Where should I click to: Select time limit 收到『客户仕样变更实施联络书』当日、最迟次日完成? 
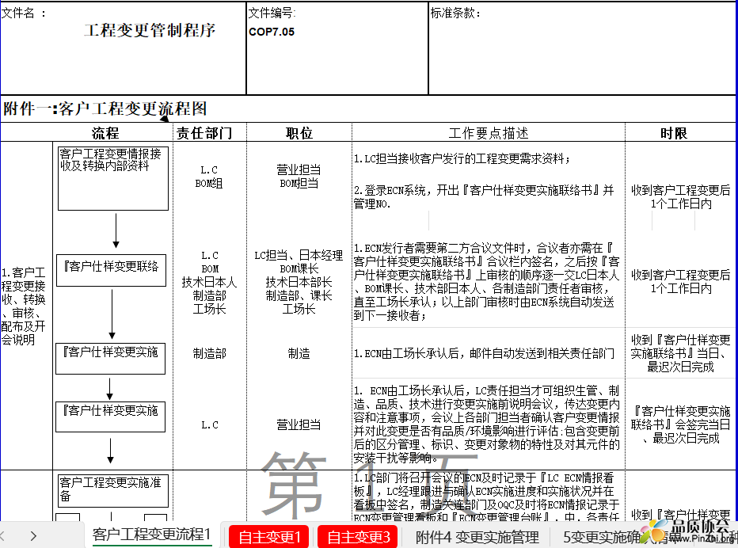680,353
